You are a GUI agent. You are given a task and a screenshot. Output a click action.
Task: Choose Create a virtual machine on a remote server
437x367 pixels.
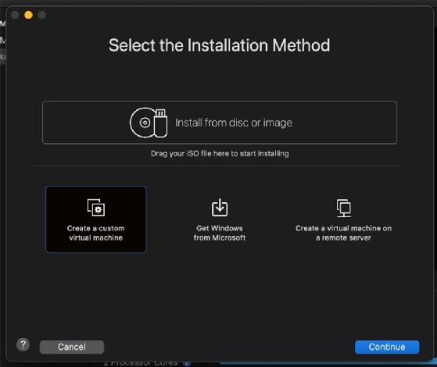click(344, 220)
